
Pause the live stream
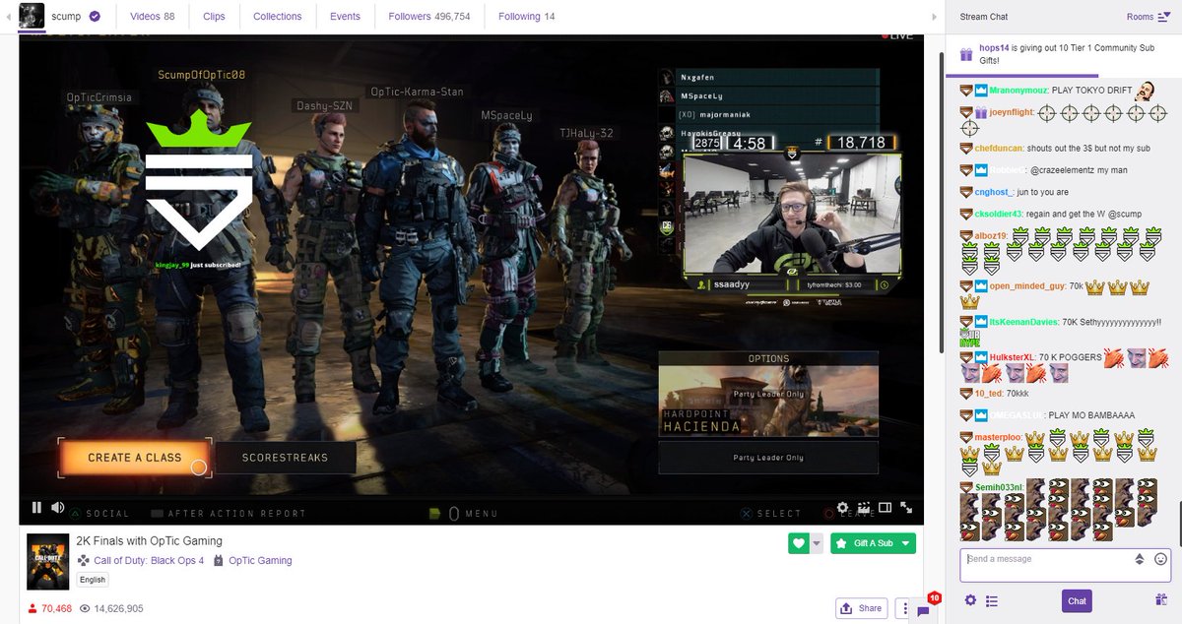click(x=36, y=506)
